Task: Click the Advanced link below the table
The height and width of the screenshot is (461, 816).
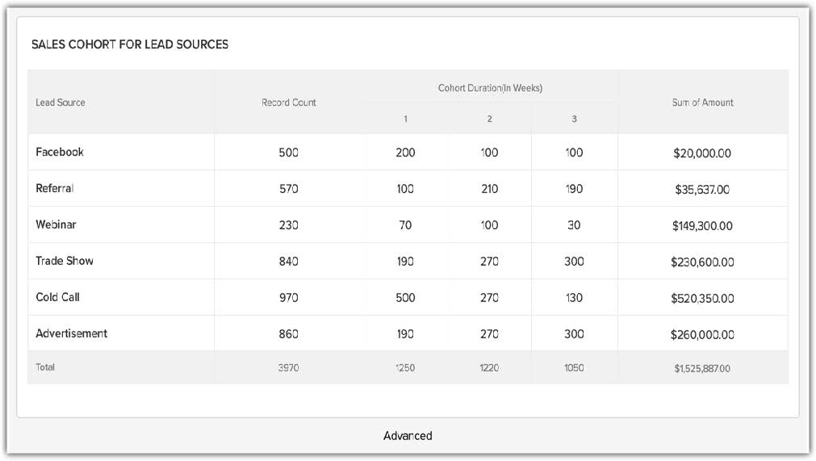Action: [x=408, y=436]
